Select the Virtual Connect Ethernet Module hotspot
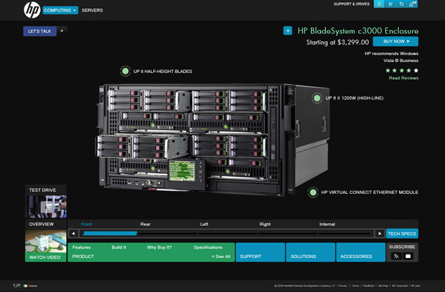Viewport: 445px width, 292px height. pos(313,193)
